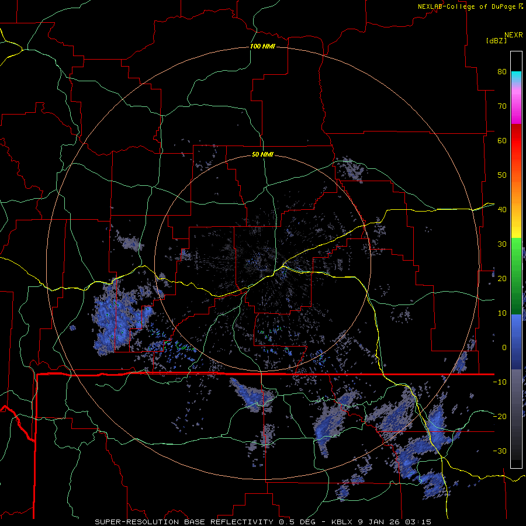
Task: Click the 0 dBZ scale value
Action: coord(504,348)
